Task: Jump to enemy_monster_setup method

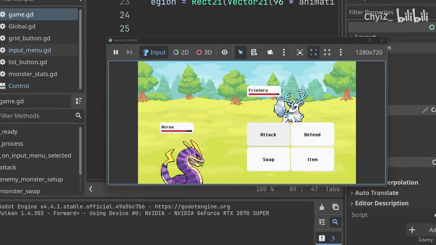Action: pos(31,179)
